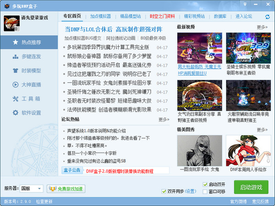Open forum post 刚才那个缔造者等级预约的
This screenshot has width=275, height=206.
[x=108, y=138]
